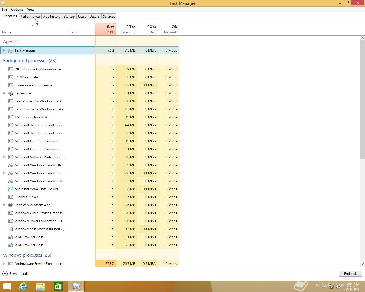Click the Task Manager app icon in list
The image size is (365, 292).
(11, 50)
